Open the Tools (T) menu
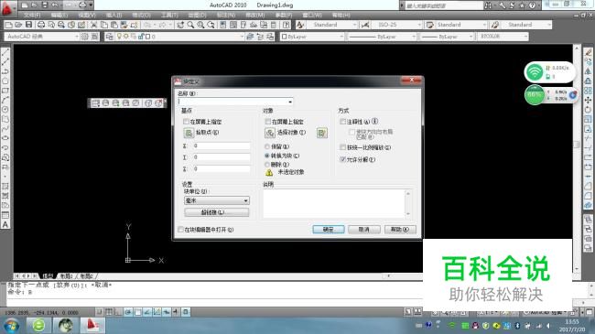 pyautogui.click(x=169, y=16)
